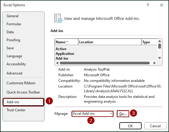Dismiss dialog with Cancel button

tap(155, 126)
